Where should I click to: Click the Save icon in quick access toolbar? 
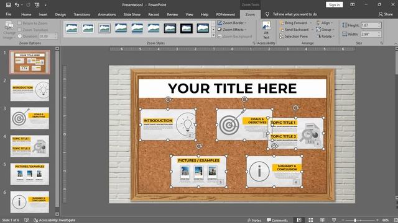click(x=8, y=5)
